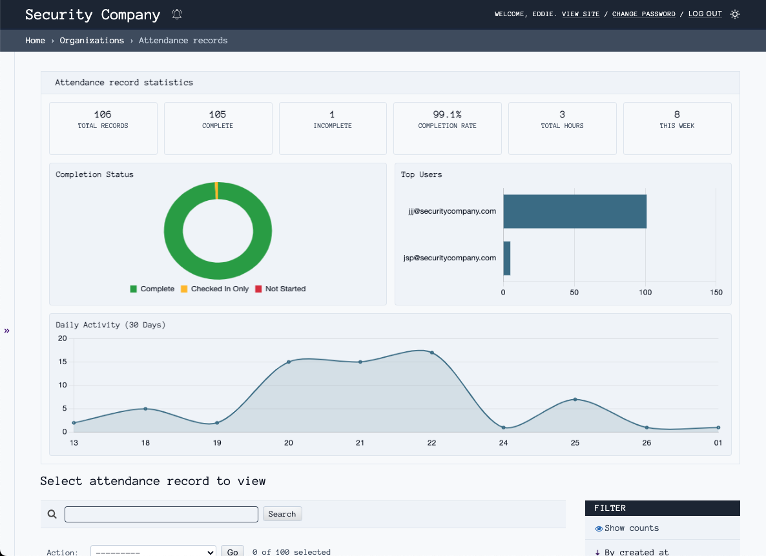
Task: Click inside the attendance record search field
Action: [x=161, y=513]
